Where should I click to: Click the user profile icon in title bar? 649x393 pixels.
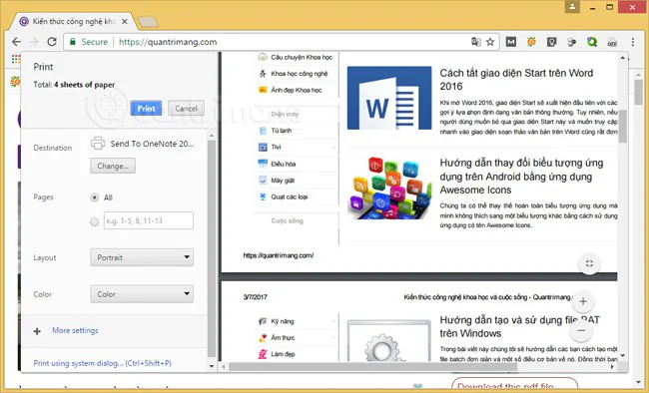pyautogui.click(x=572, y=7)
